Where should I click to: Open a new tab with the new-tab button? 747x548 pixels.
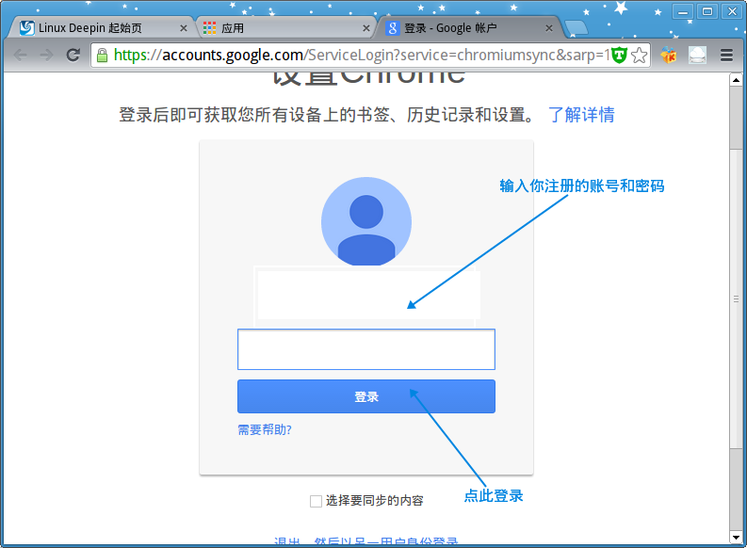576,28
